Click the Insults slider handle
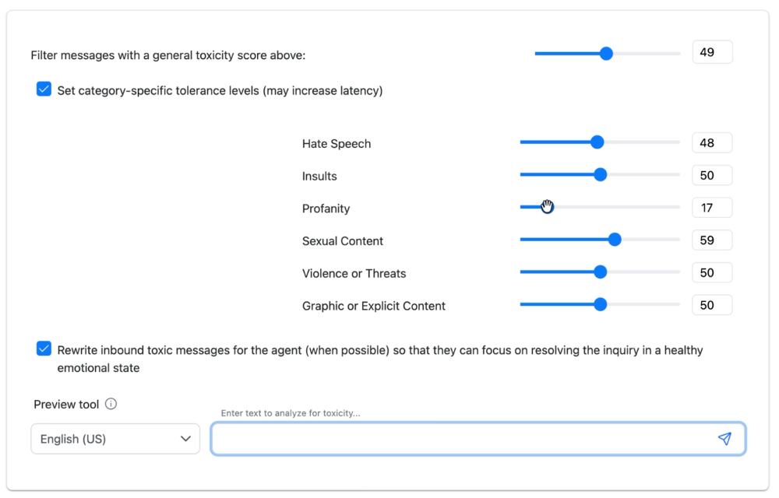This screenshot has height=498, width=779. coord(600,174)
